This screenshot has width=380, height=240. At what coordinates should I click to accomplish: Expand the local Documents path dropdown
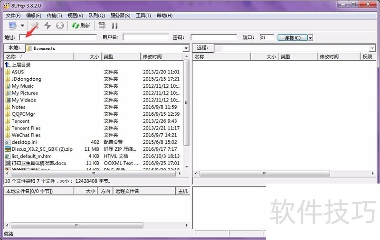(x=186, y=48)
